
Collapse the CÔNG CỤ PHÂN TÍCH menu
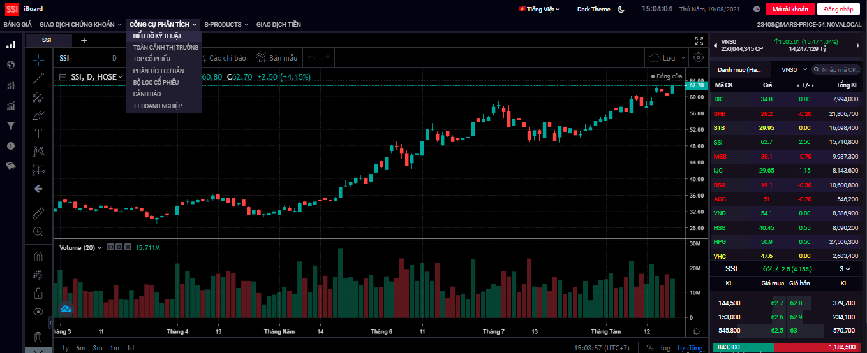tap(163, 24)
